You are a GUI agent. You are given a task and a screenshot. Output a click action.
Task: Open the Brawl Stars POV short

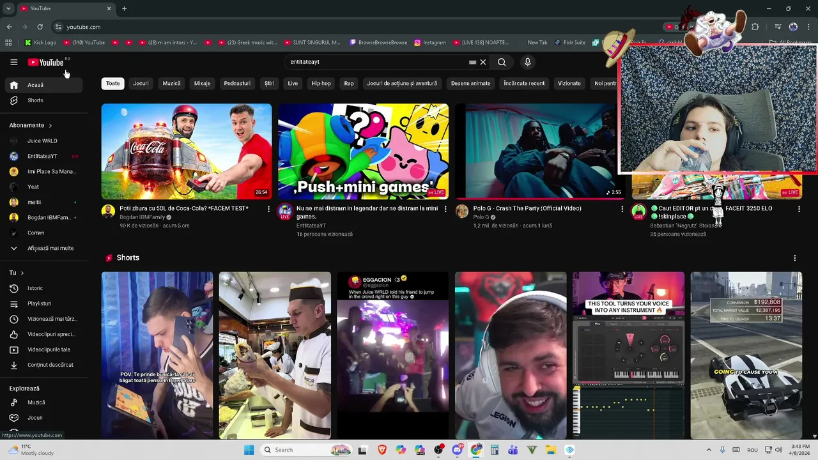157,355
